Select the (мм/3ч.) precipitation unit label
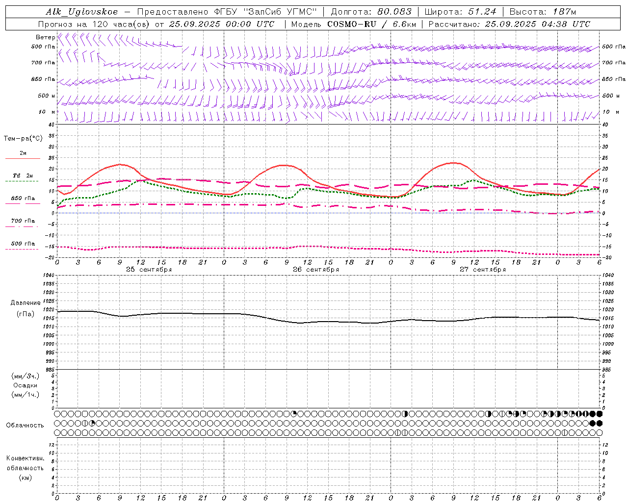The image size is (628, 502). click(26, 376)
